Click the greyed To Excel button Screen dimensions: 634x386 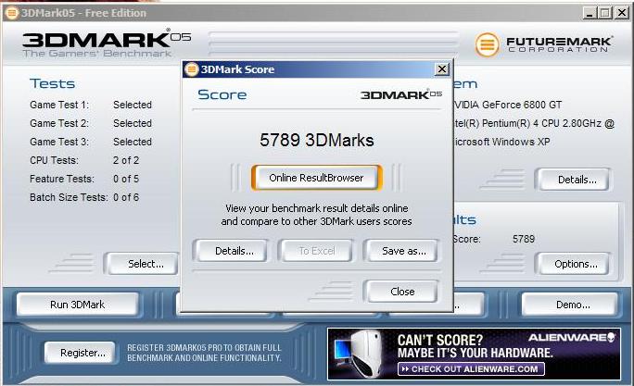[x=317, y=251]
